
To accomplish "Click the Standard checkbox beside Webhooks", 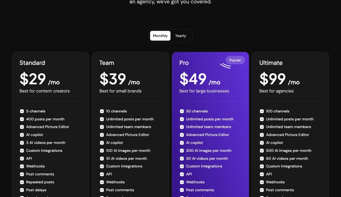I will tap(22, 166).
